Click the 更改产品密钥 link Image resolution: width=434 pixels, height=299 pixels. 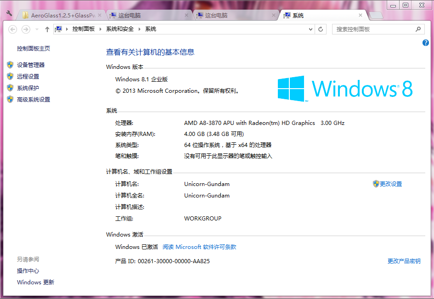click(x=404, y=261)
